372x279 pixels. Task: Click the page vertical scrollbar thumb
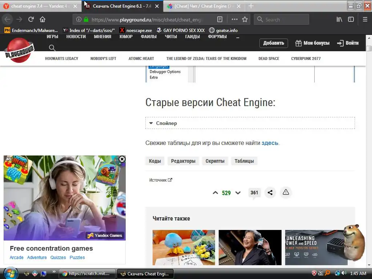tap(369, 48)
